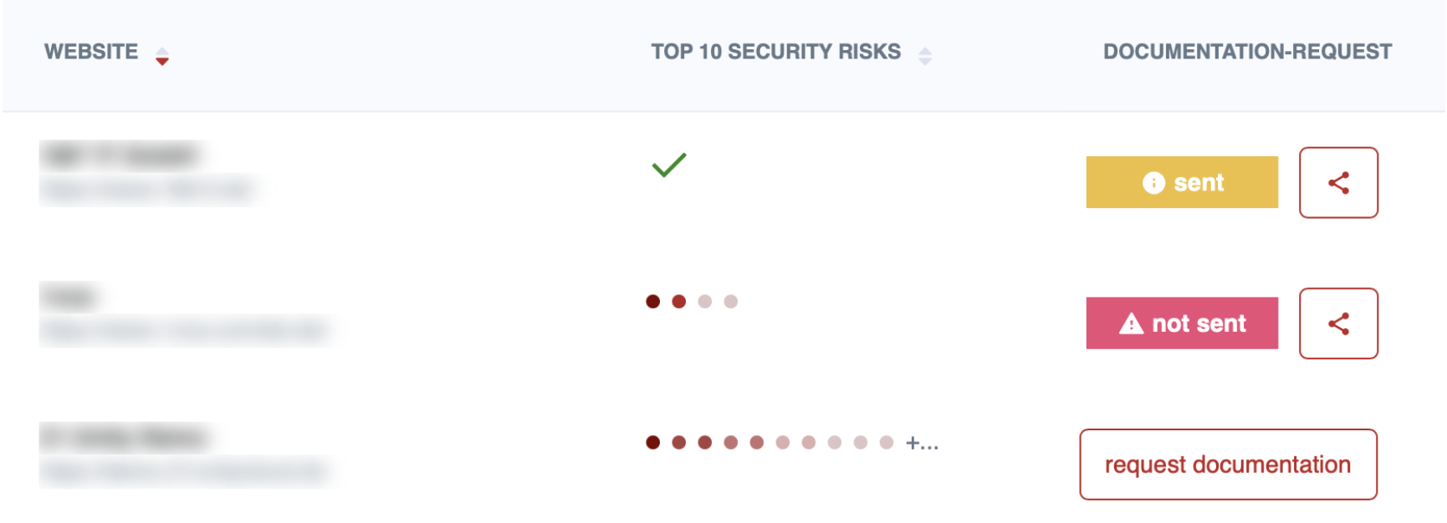This screenshot has height=523, width=1447.
Task: Open blurred website URL in second row
Action: point(184,332)
